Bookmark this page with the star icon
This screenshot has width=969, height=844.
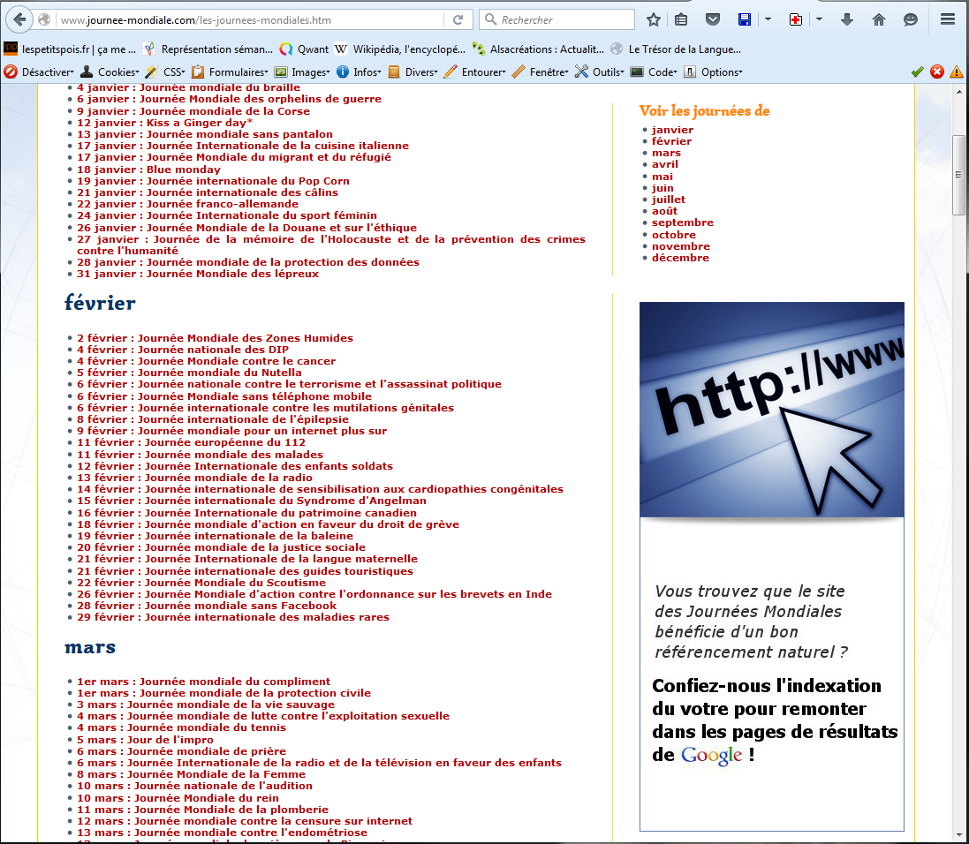(654, 19)
